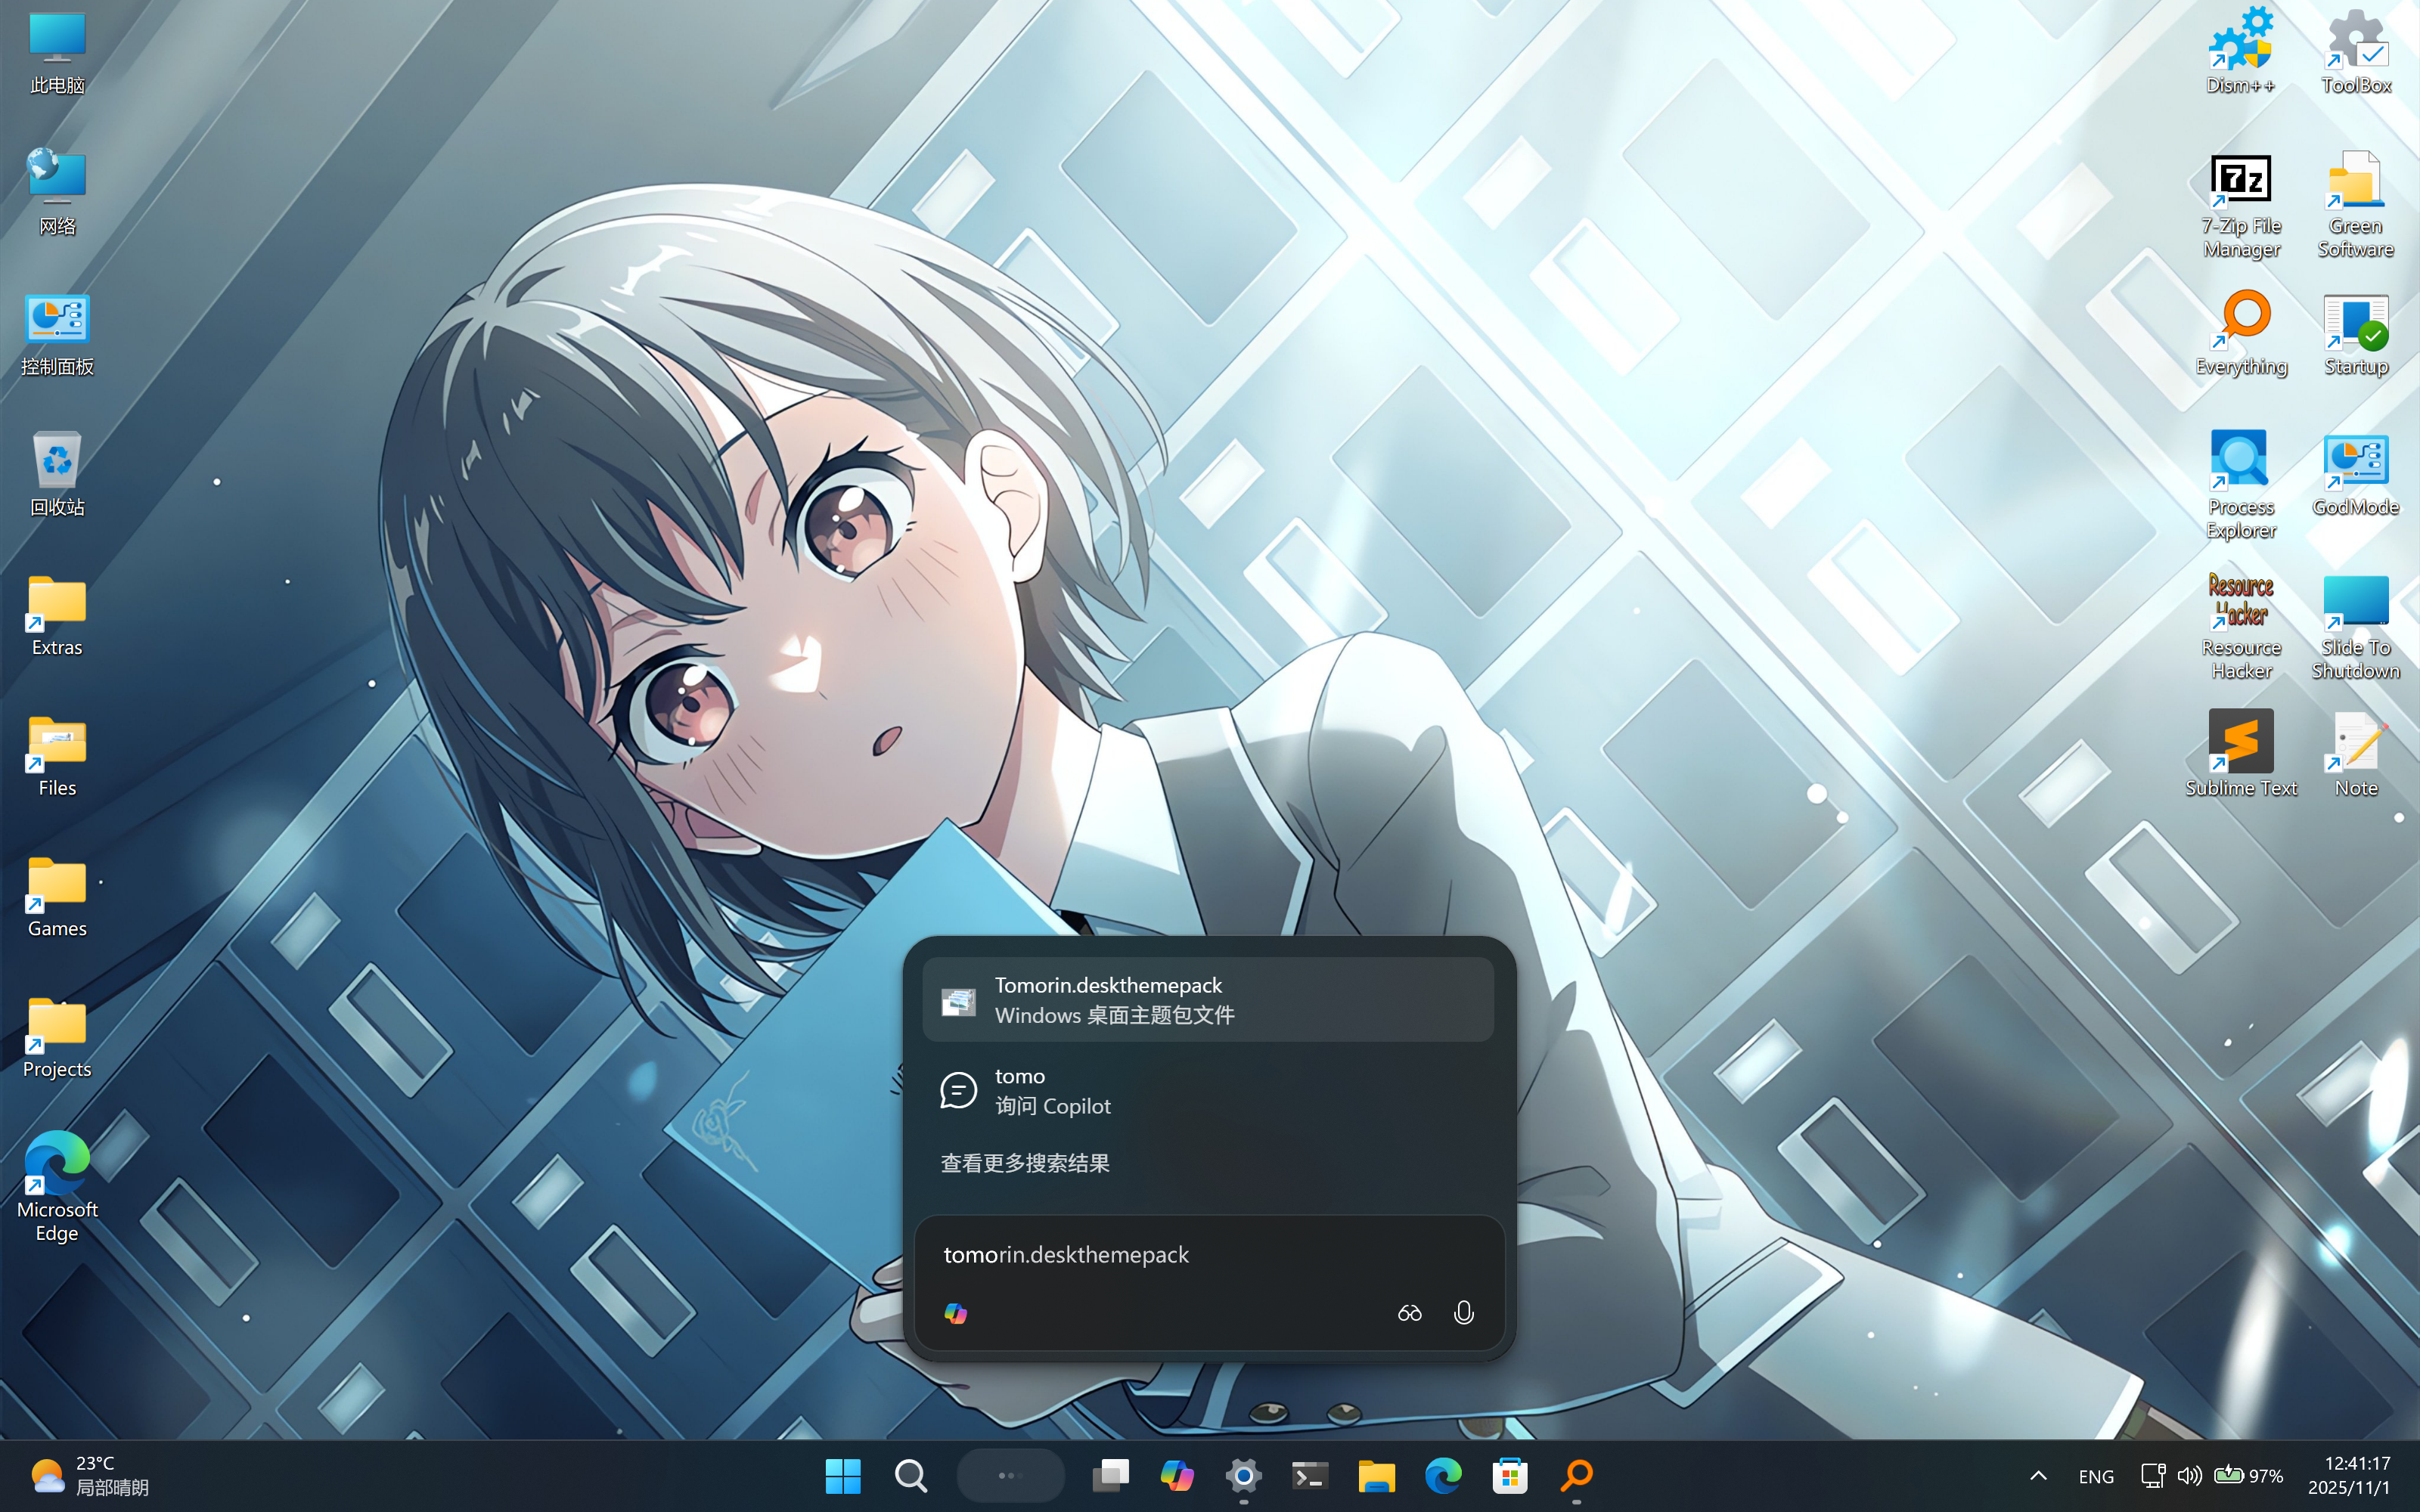Click the battery 97% indicator
This screenshot has width=2420, height=1512.
[2249, 1476]
